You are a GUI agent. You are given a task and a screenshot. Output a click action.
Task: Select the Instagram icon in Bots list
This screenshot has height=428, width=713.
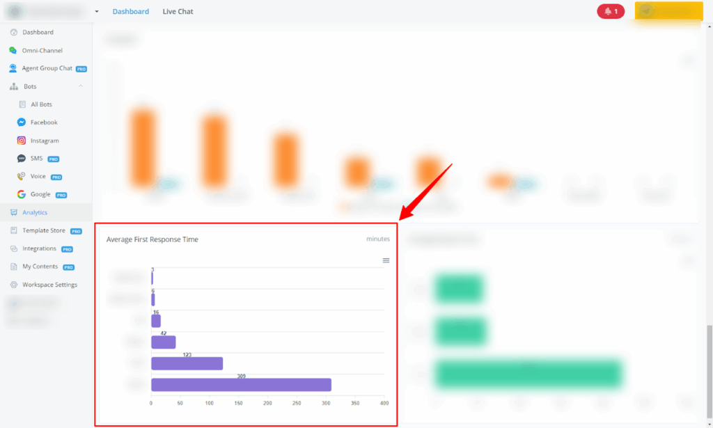click(x=22, y=141)
